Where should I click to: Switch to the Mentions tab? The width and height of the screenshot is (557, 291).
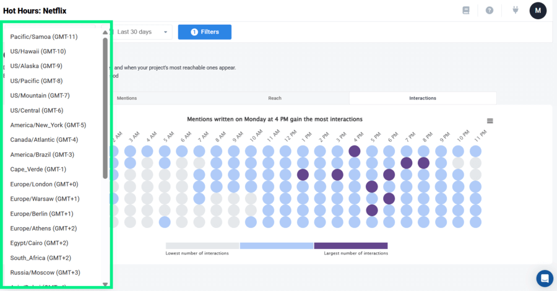coord(127,98)
